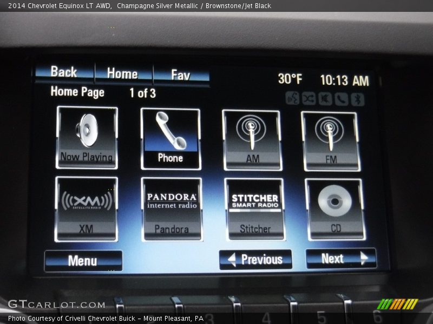Toggle the mute speaker indicator
The width and height of the screenshot is (433, 324).
click(x=325, y=99)
